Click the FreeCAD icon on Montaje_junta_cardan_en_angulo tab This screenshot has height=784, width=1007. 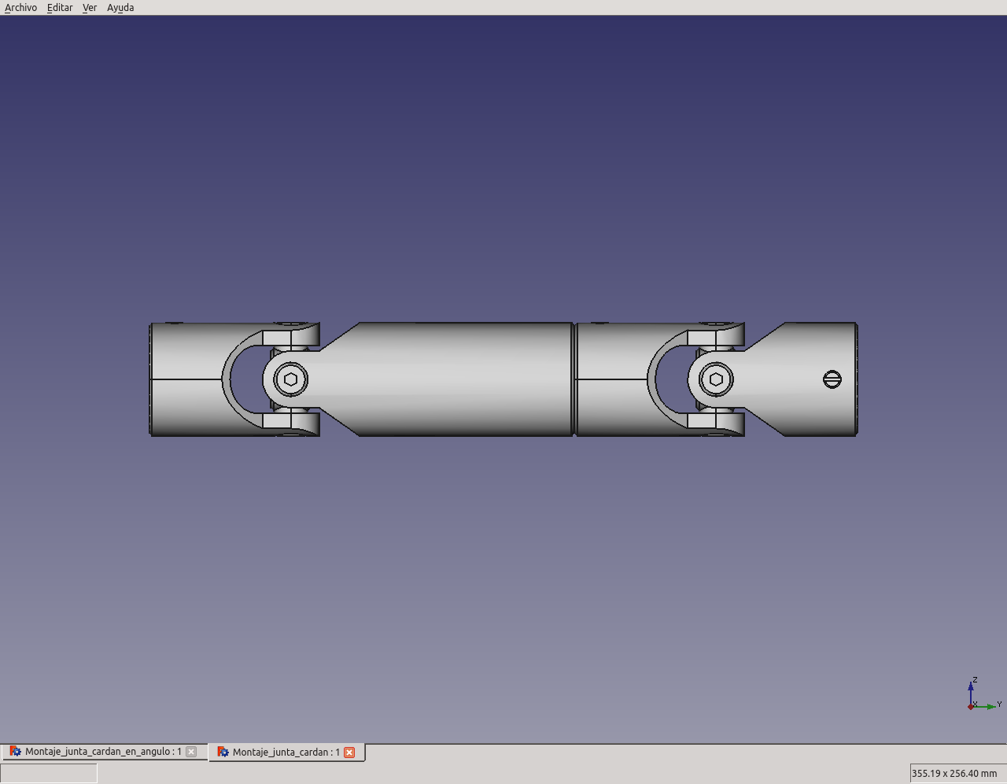click(15, 752)
